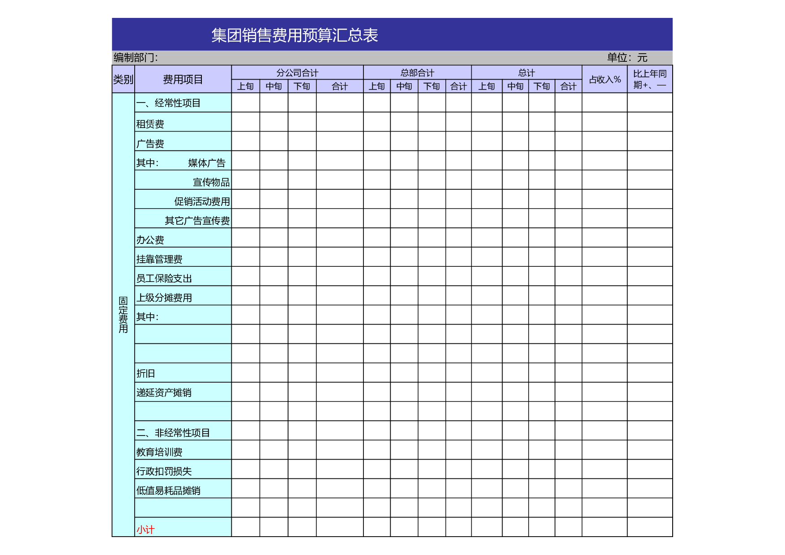The height and width of the screenshot is (555, 785).
Task: Select 中旬 under 总计
Action: click(515, 86)
